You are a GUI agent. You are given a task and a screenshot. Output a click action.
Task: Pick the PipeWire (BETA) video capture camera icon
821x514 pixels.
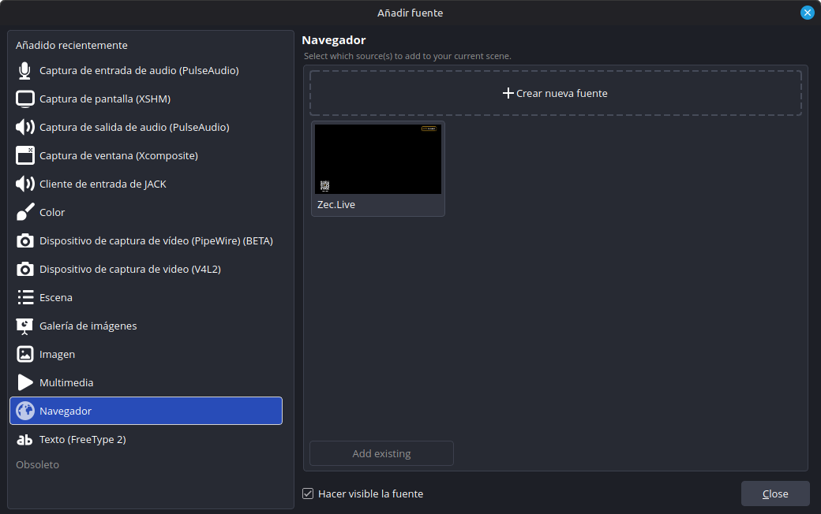(x=25, y=240)
